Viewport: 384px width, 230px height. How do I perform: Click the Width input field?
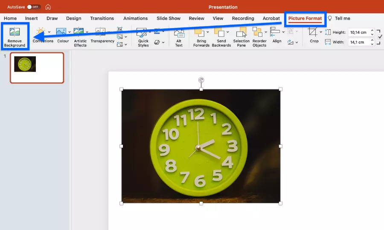point(359,42)
